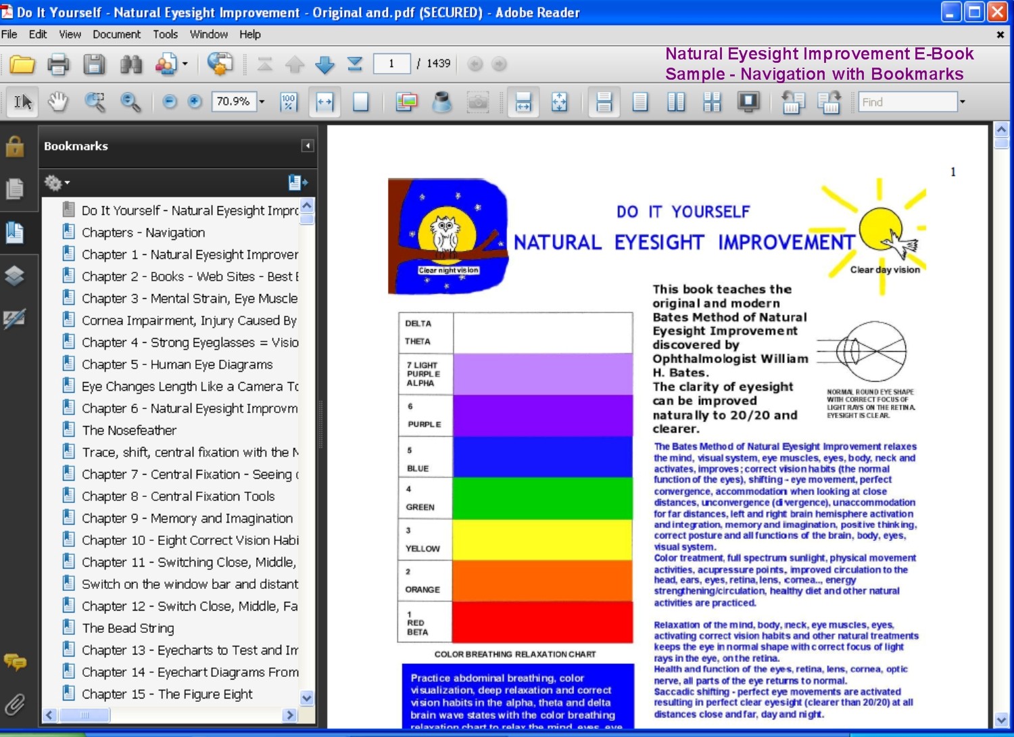
Task: Open the Find options dropdown arrow
Action: 963,102
